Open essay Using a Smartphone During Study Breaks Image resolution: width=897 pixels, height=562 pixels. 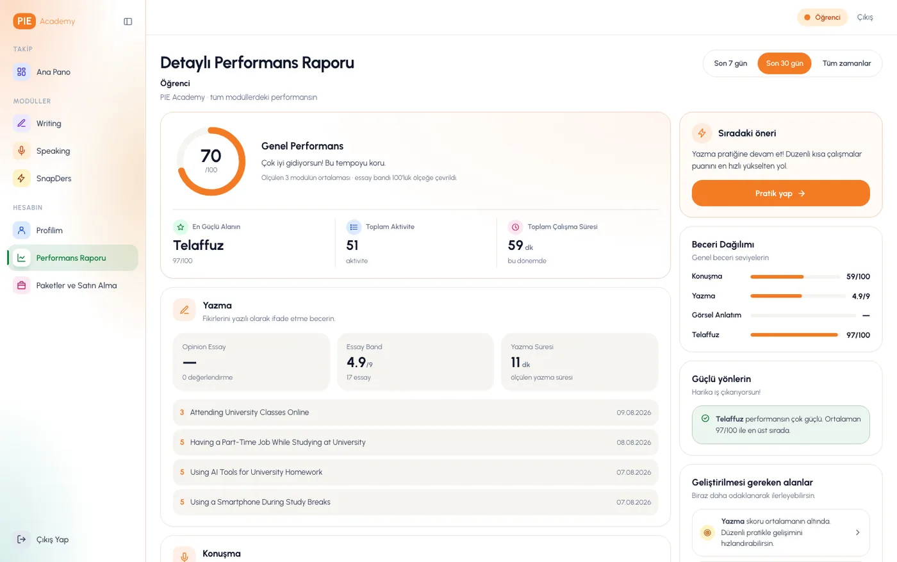[415, 502]
